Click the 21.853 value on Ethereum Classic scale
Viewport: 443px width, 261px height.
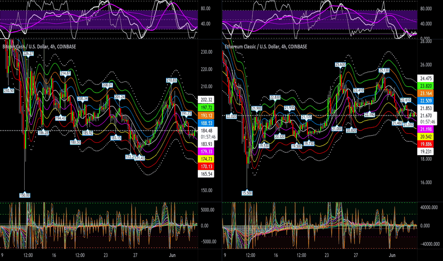[426, 108]
